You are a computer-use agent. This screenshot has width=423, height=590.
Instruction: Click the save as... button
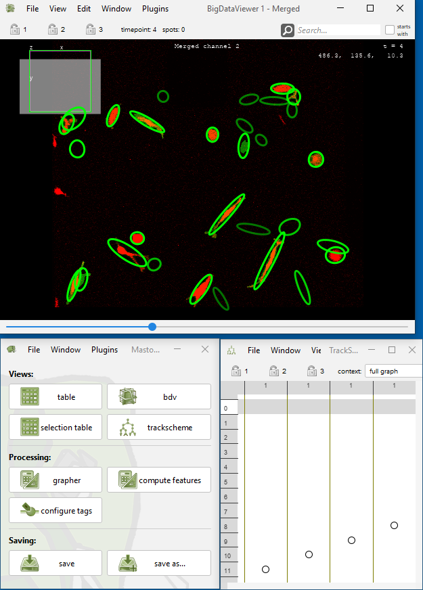pyautogui.click(x=159, y=563)
